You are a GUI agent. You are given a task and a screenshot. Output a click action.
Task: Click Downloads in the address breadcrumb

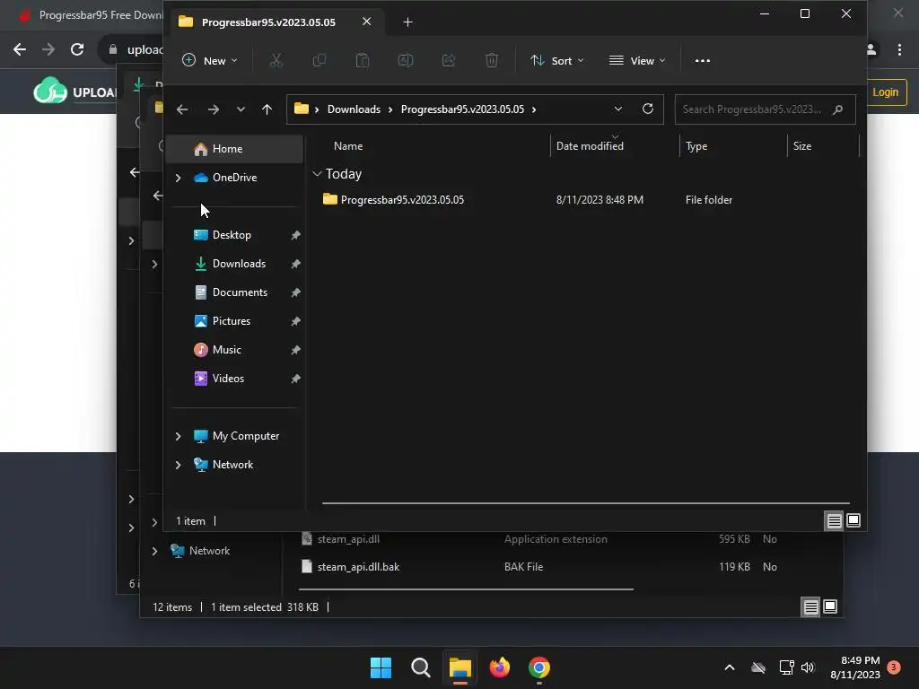tap(354, 109)
